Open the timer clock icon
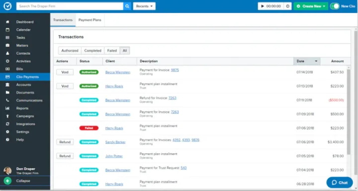This screenshot has width=358, height=191. (288, 6)
